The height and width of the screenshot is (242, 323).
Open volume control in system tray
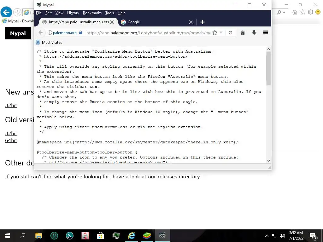(282, 236)
